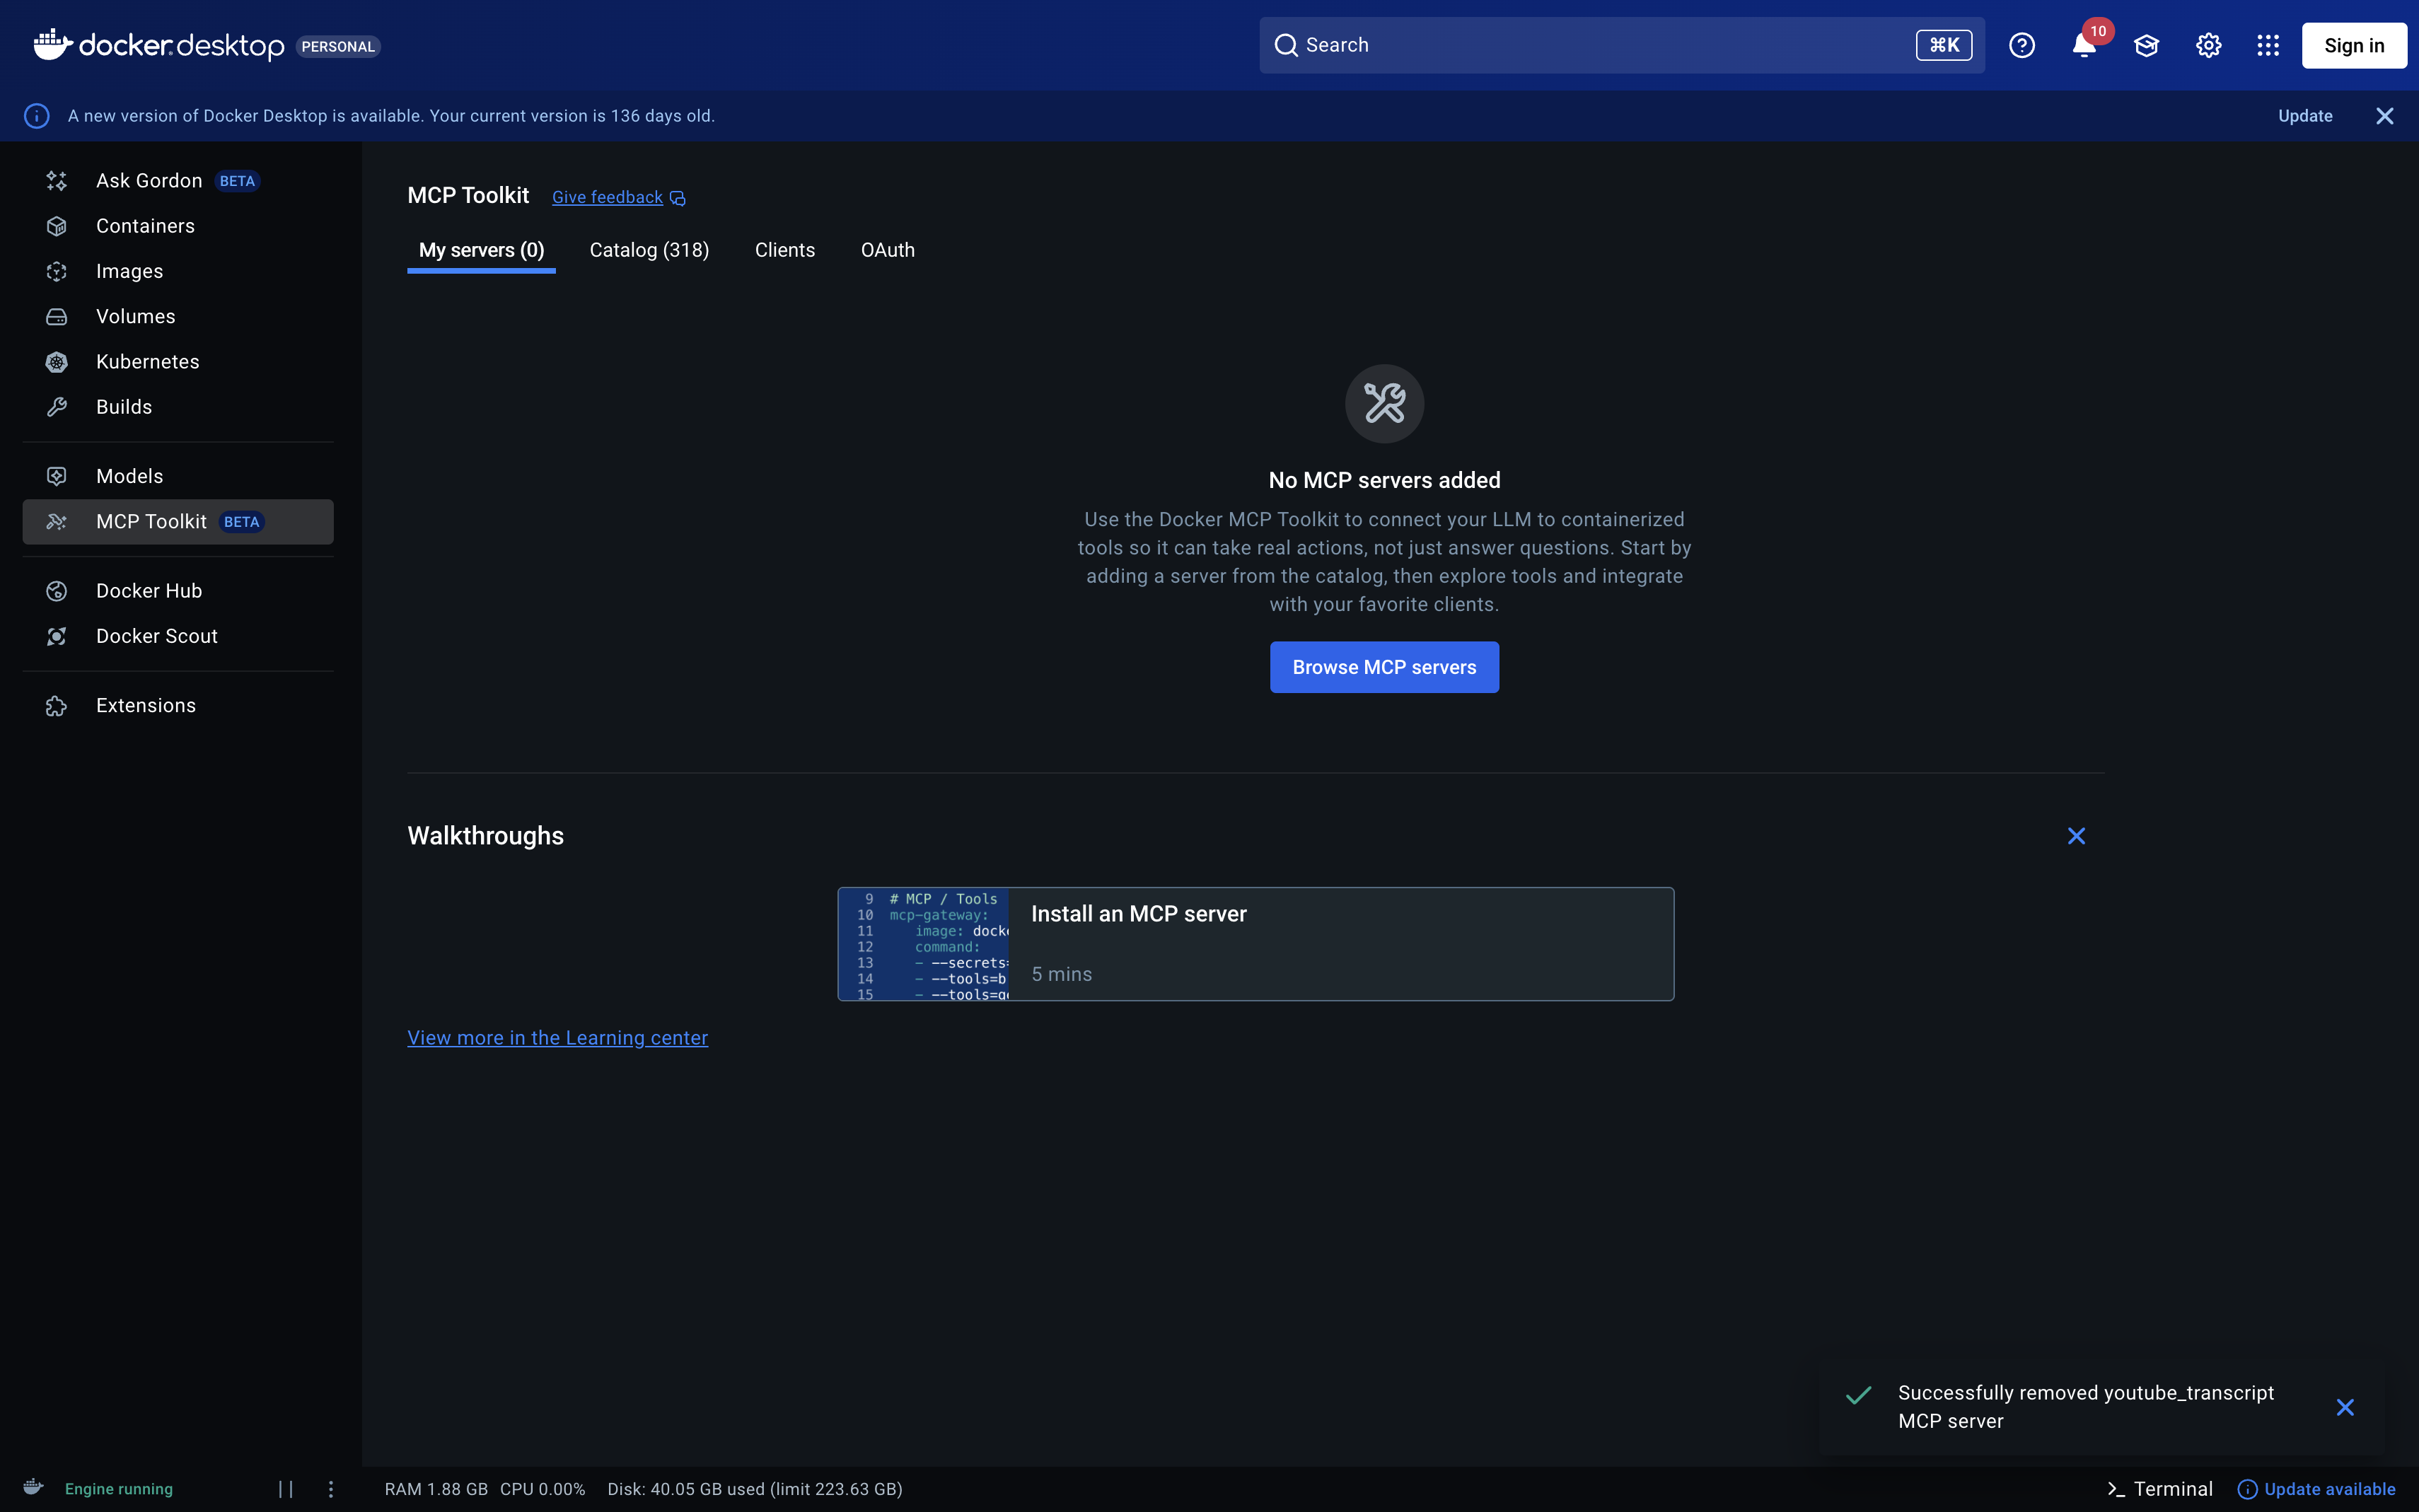2419x1512 pixels.
Task: Select Containers in sidebar
Action: (x=178, y=226)
